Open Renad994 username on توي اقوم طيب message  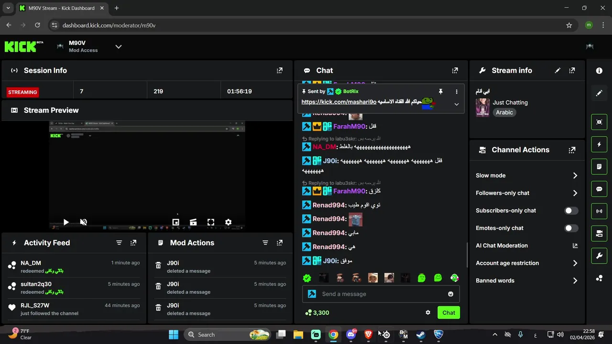(329, 205)
